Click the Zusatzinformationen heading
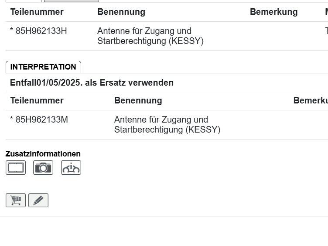Viewport: 328px width, 246px height. (x=43, y=154)
